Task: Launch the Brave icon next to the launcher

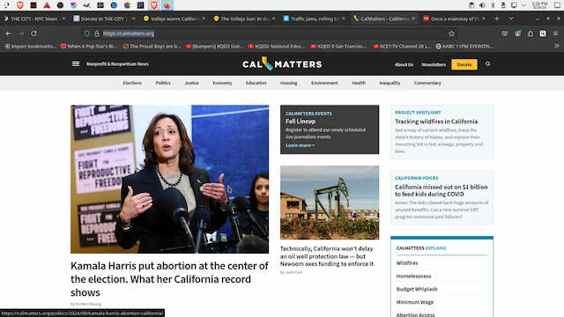Action: pos(20,5)
